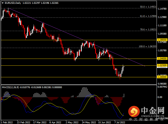Viewport: 168px width, 124px height.
Task: Click the EURUSD chart title dropdown triangle
Action: tap(3, 3)
